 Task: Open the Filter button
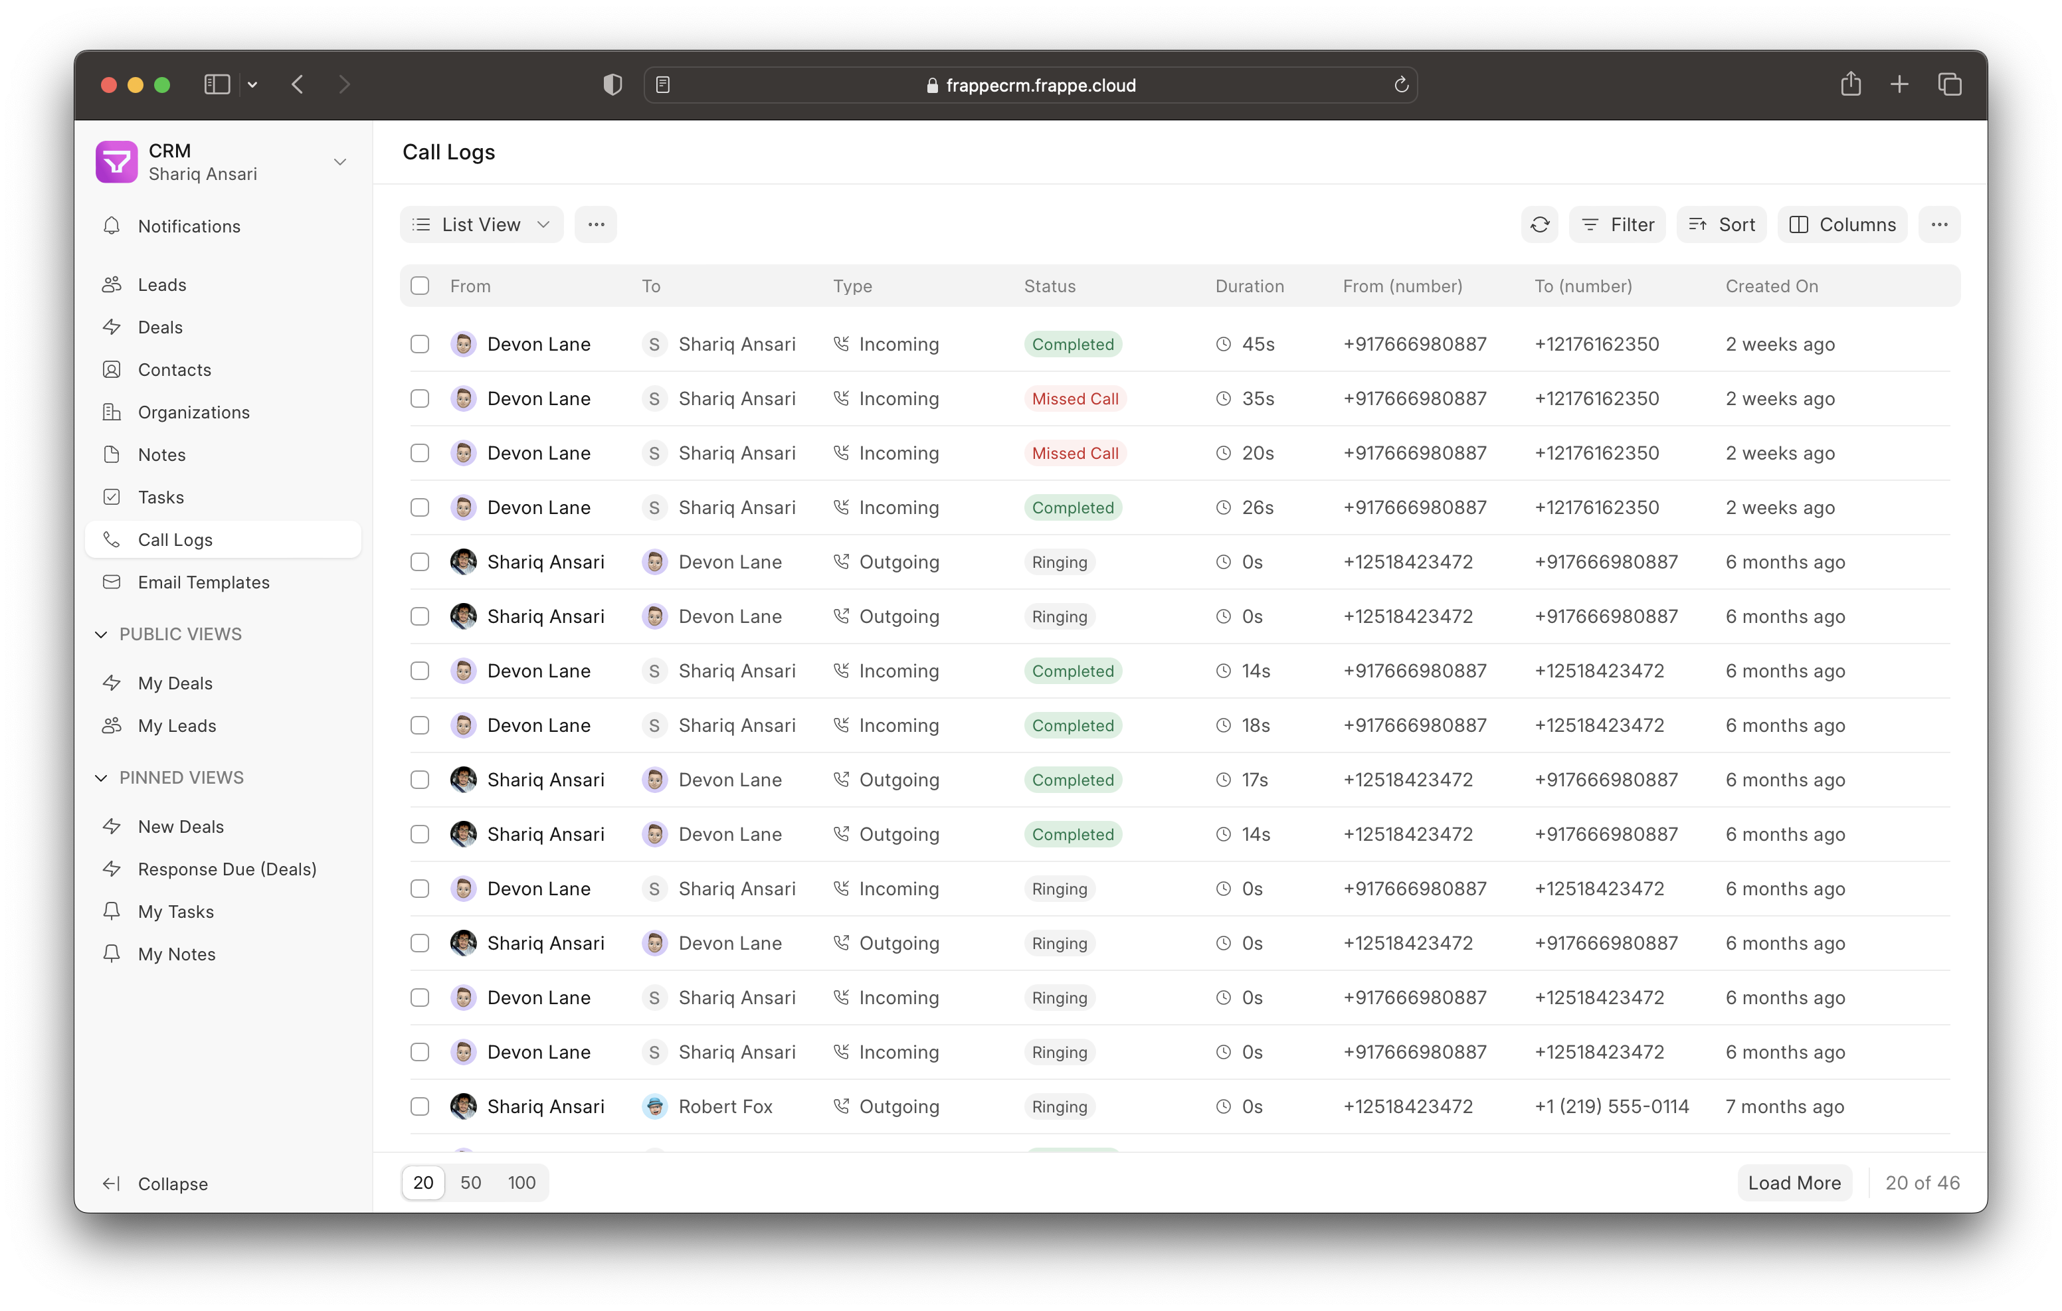(x=1617, y=224)
